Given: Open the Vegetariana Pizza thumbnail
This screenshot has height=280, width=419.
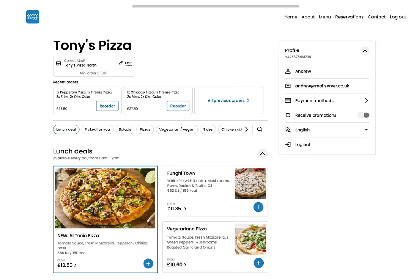Looking at the screenshot, I should tap(250, 239).
